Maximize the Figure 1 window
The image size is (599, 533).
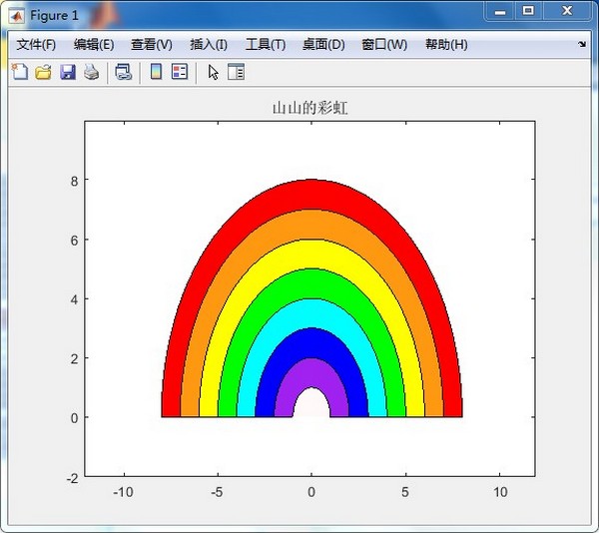point(528,11)
